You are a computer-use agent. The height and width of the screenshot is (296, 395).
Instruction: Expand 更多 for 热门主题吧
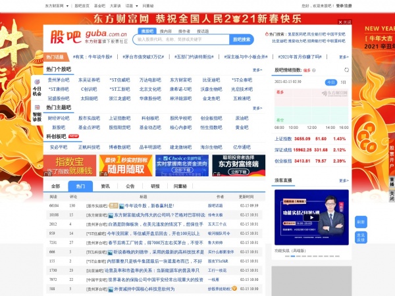tap(257, 109)
